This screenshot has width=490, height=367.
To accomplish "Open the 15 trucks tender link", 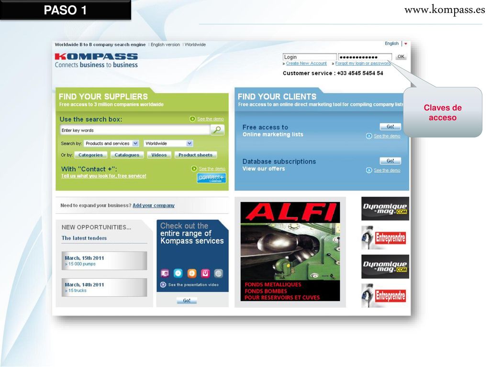I will (78, 291).
